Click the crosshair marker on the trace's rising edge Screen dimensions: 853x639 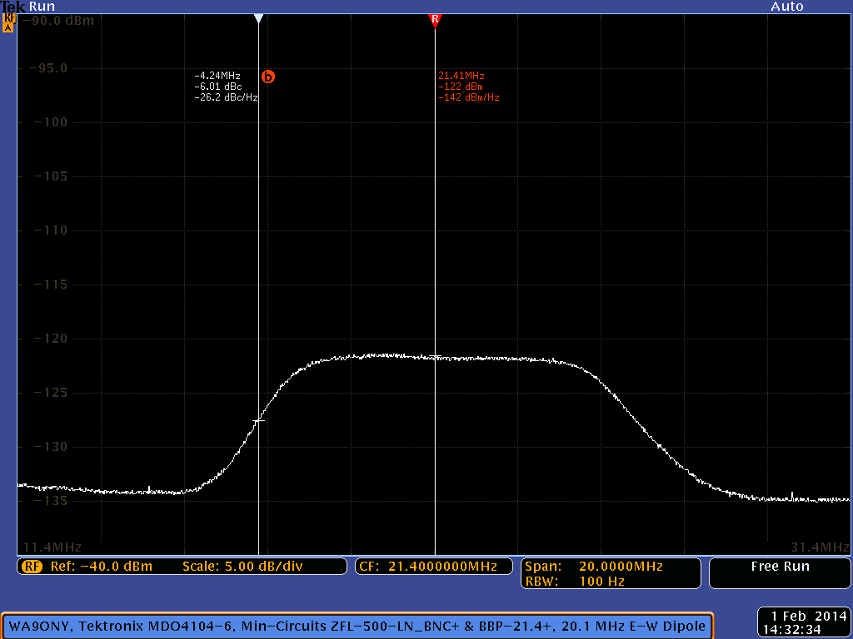tap(258, 420)
